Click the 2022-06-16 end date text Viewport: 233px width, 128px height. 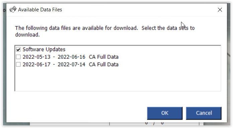72,57
